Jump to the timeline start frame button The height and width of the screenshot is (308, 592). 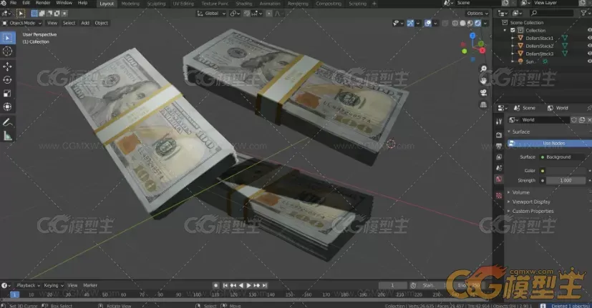pos(225,286)
